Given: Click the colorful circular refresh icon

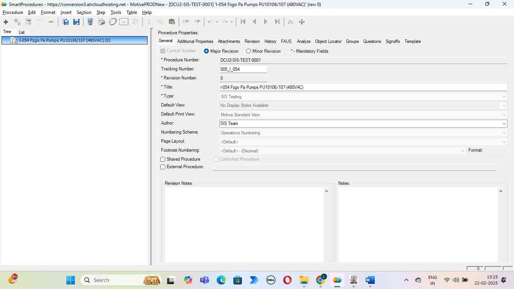Looking at the screenshot, I should (x=113, y=22).
